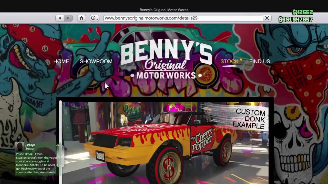
Task: Click the $351947857 bank balance
Action: (x=296, y=20)
